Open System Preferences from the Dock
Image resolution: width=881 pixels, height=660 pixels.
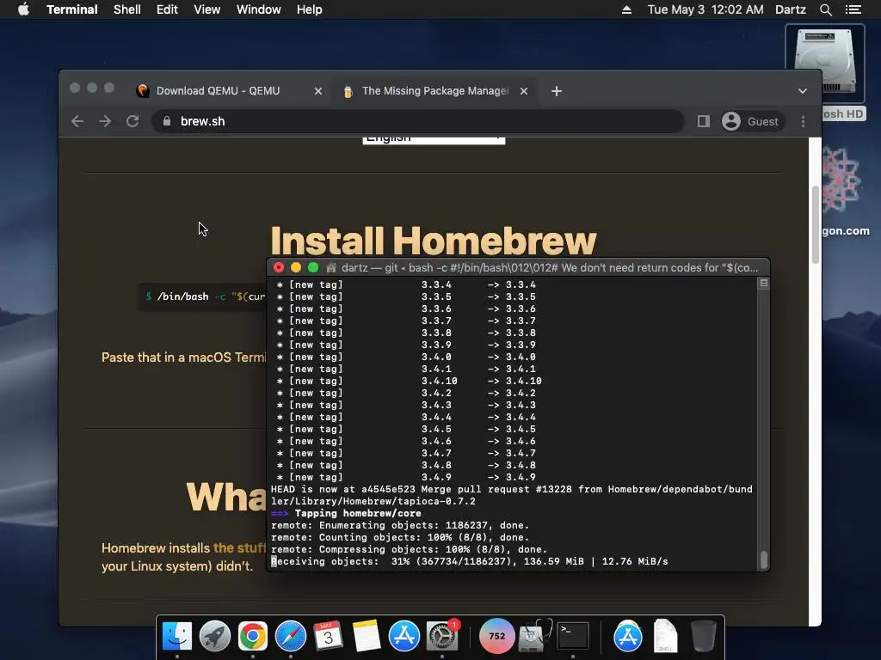coord(442,636)
